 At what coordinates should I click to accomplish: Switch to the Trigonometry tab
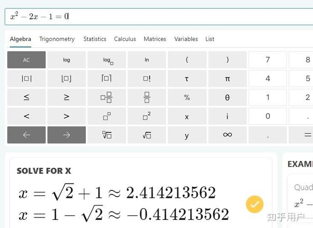pyautogui.click(x=57, y=39)
